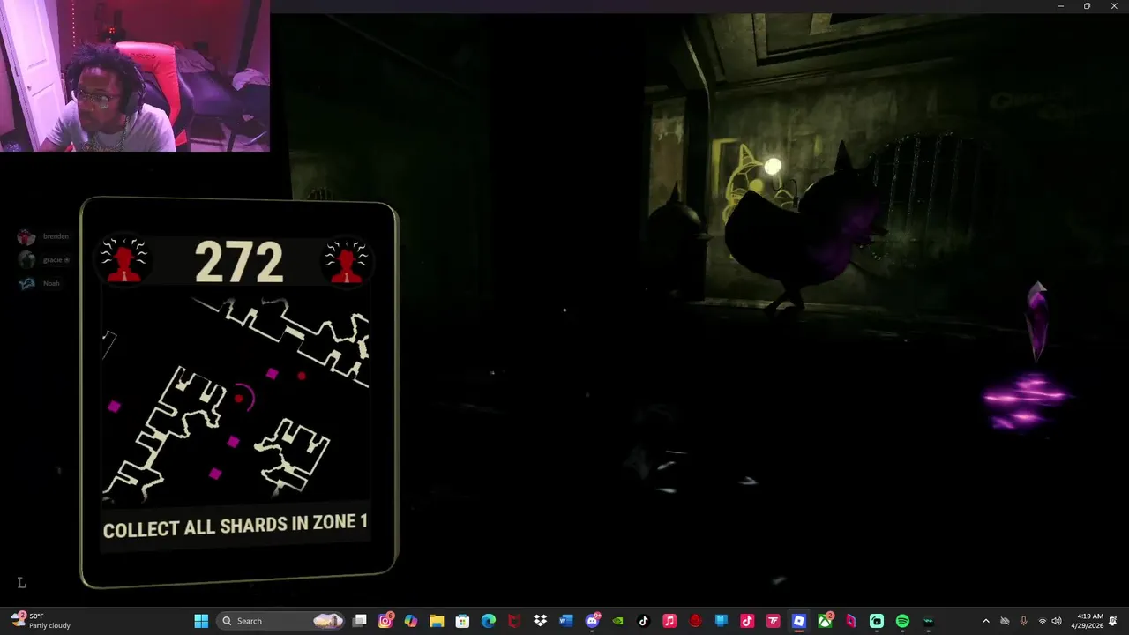Open Streamlabs green icon in the taskbar
Screen dimensions: 1129x635
(x=877, y=621)
